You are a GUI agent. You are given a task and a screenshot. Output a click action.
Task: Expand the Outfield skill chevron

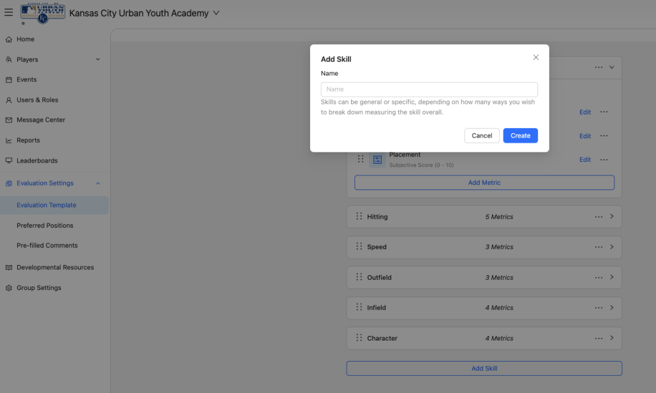pyautogui.click(x=612, y=277)
